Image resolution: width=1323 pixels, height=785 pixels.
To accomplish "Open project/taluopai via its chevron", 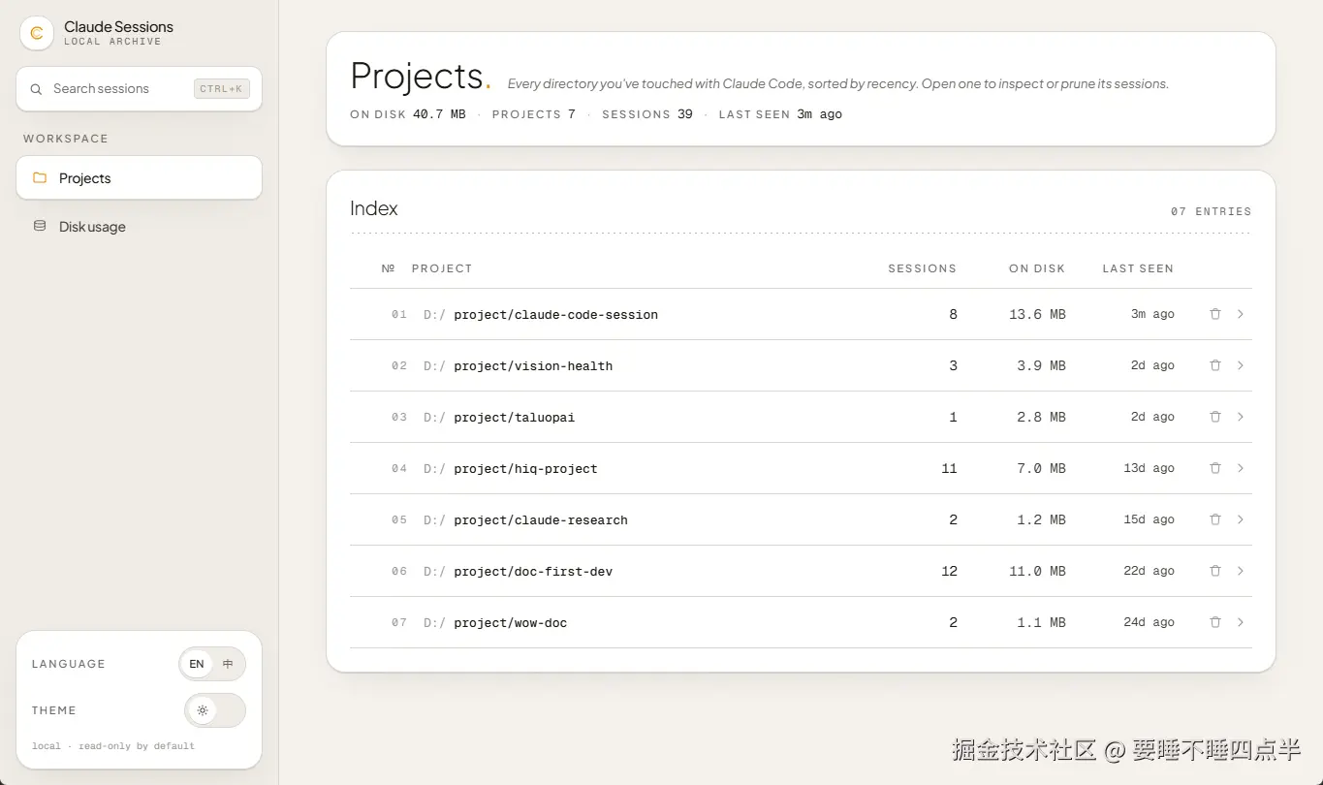I will [x=1241, y=417].
